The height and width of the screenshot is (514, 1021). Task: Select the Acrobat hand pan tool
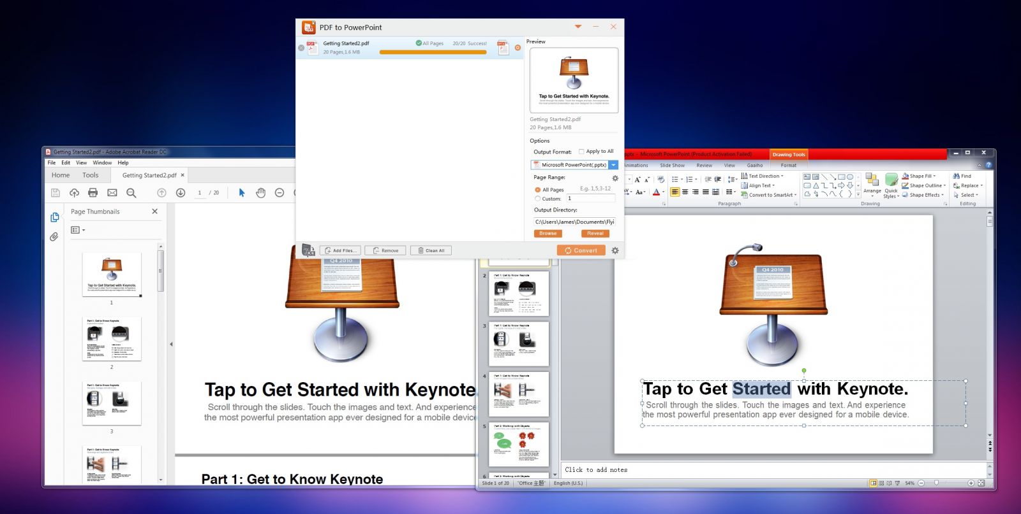[260, 192]
